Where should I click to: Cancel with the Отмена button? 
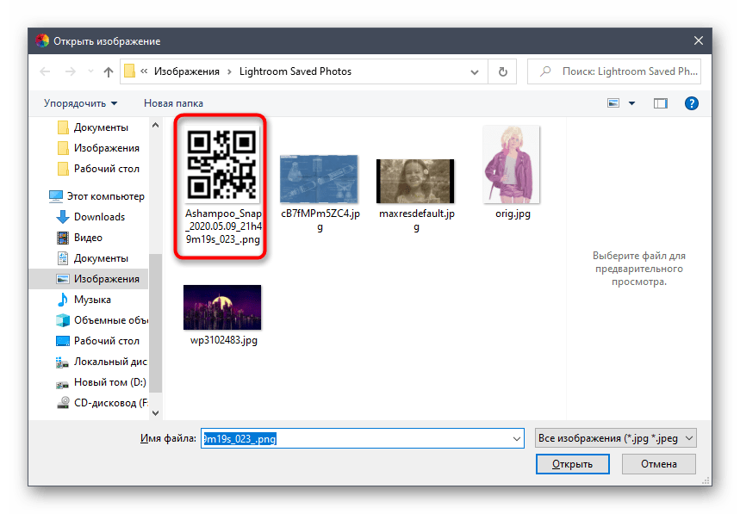pyautogui.click(x=659, y=464)
